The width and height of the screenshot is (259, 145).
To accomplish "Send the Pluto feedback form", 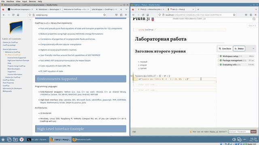I will [253, 132].
